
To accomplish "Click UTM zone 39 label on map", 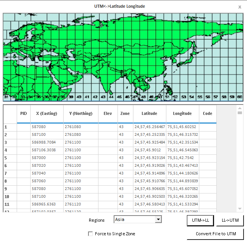I will pyautogui.click(x=71, y=97).
